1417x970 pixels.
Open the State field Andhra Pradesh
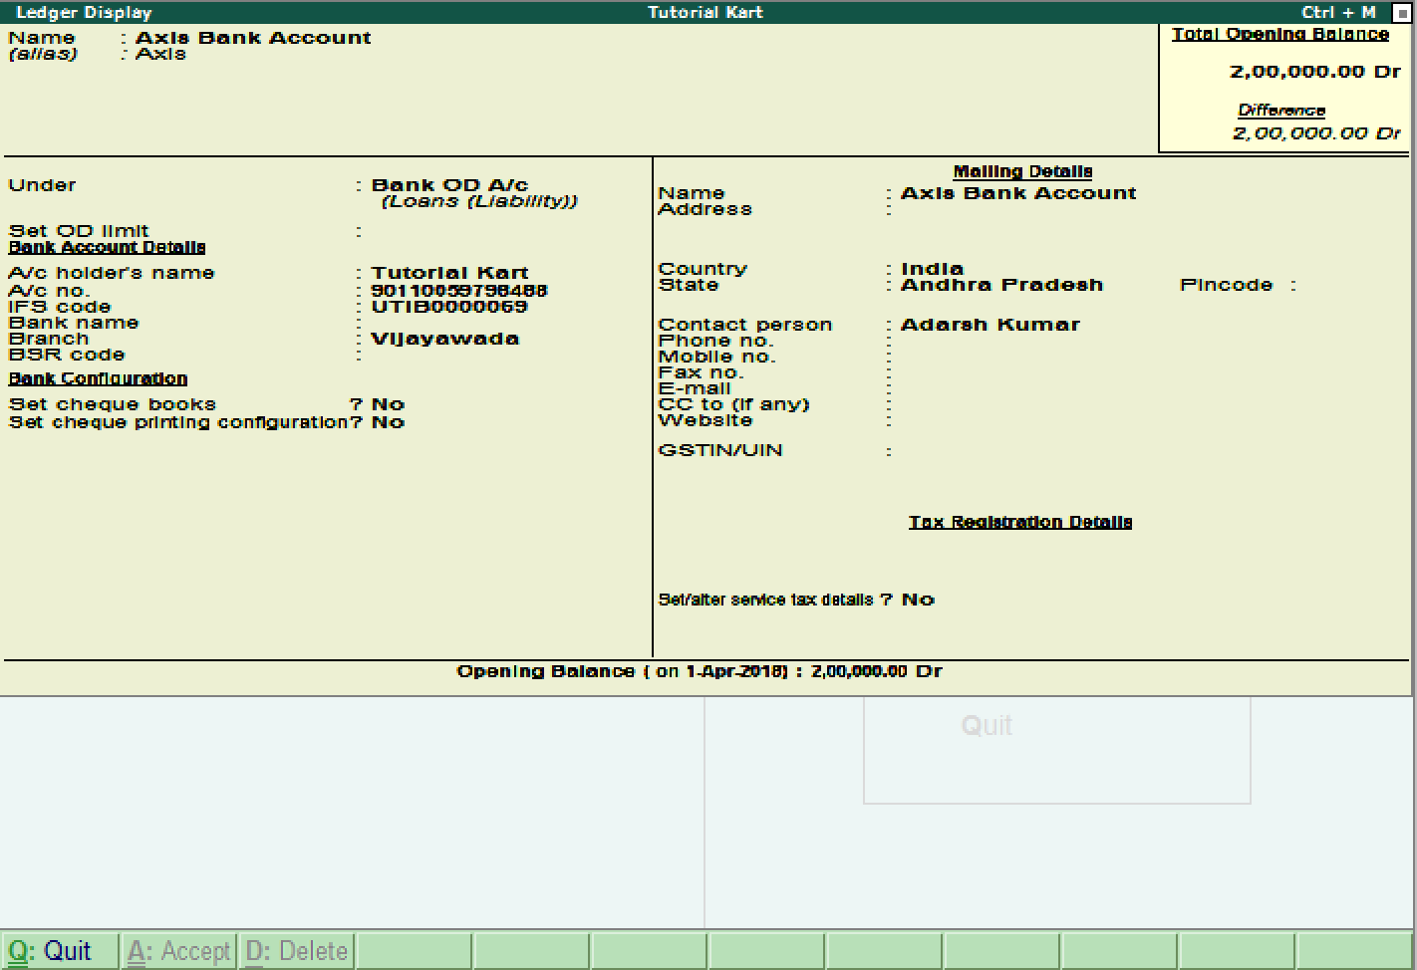pos(1000,285)
